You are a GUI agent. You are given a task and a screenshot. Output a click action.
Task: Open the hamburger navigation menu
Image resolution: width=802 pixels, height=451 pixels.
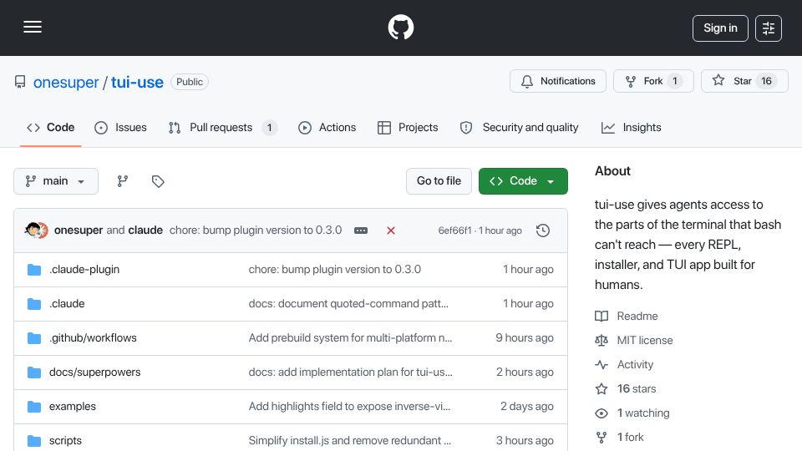point(33,27)
